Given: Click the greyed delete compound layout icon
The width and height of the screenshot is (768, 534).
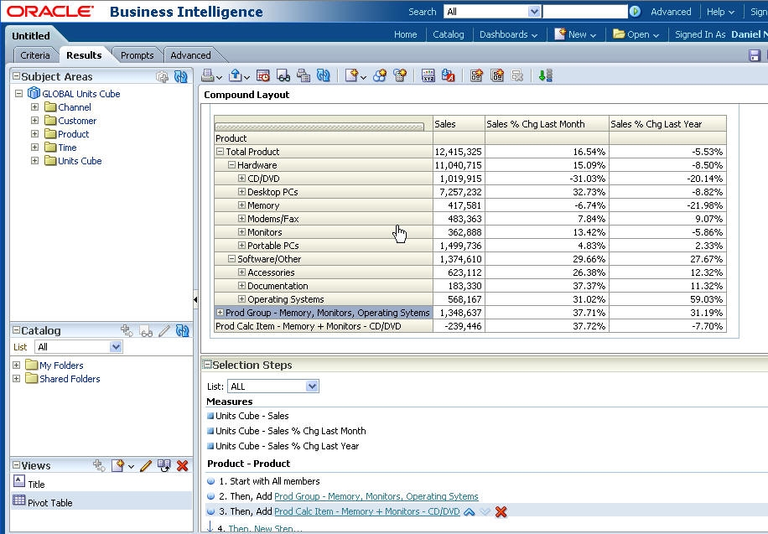Looking at the screenshot, I should pos(517,75).
